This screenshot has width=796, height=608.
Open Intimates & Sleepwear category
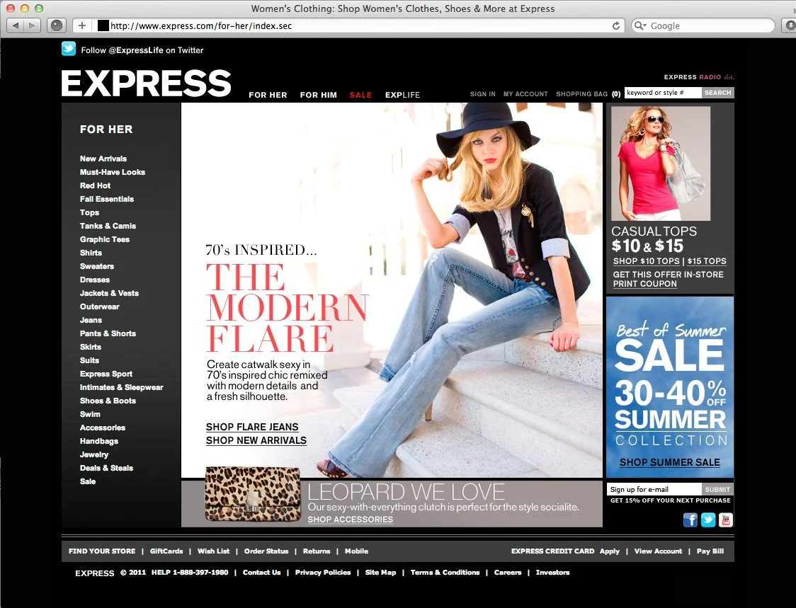point(121,387)
